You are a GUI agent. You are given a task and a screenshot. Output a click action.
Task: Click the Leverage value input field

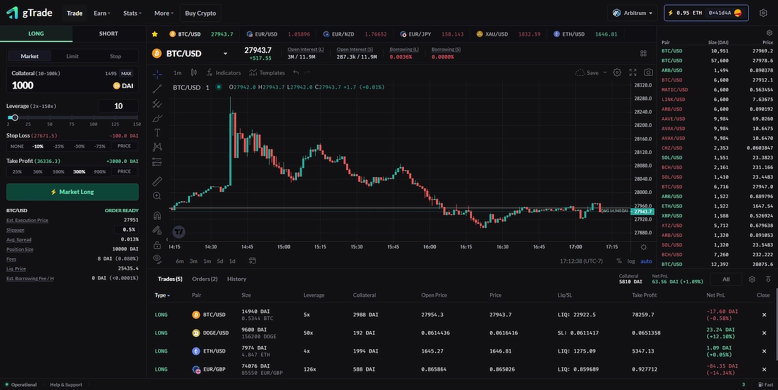(117, 106)
